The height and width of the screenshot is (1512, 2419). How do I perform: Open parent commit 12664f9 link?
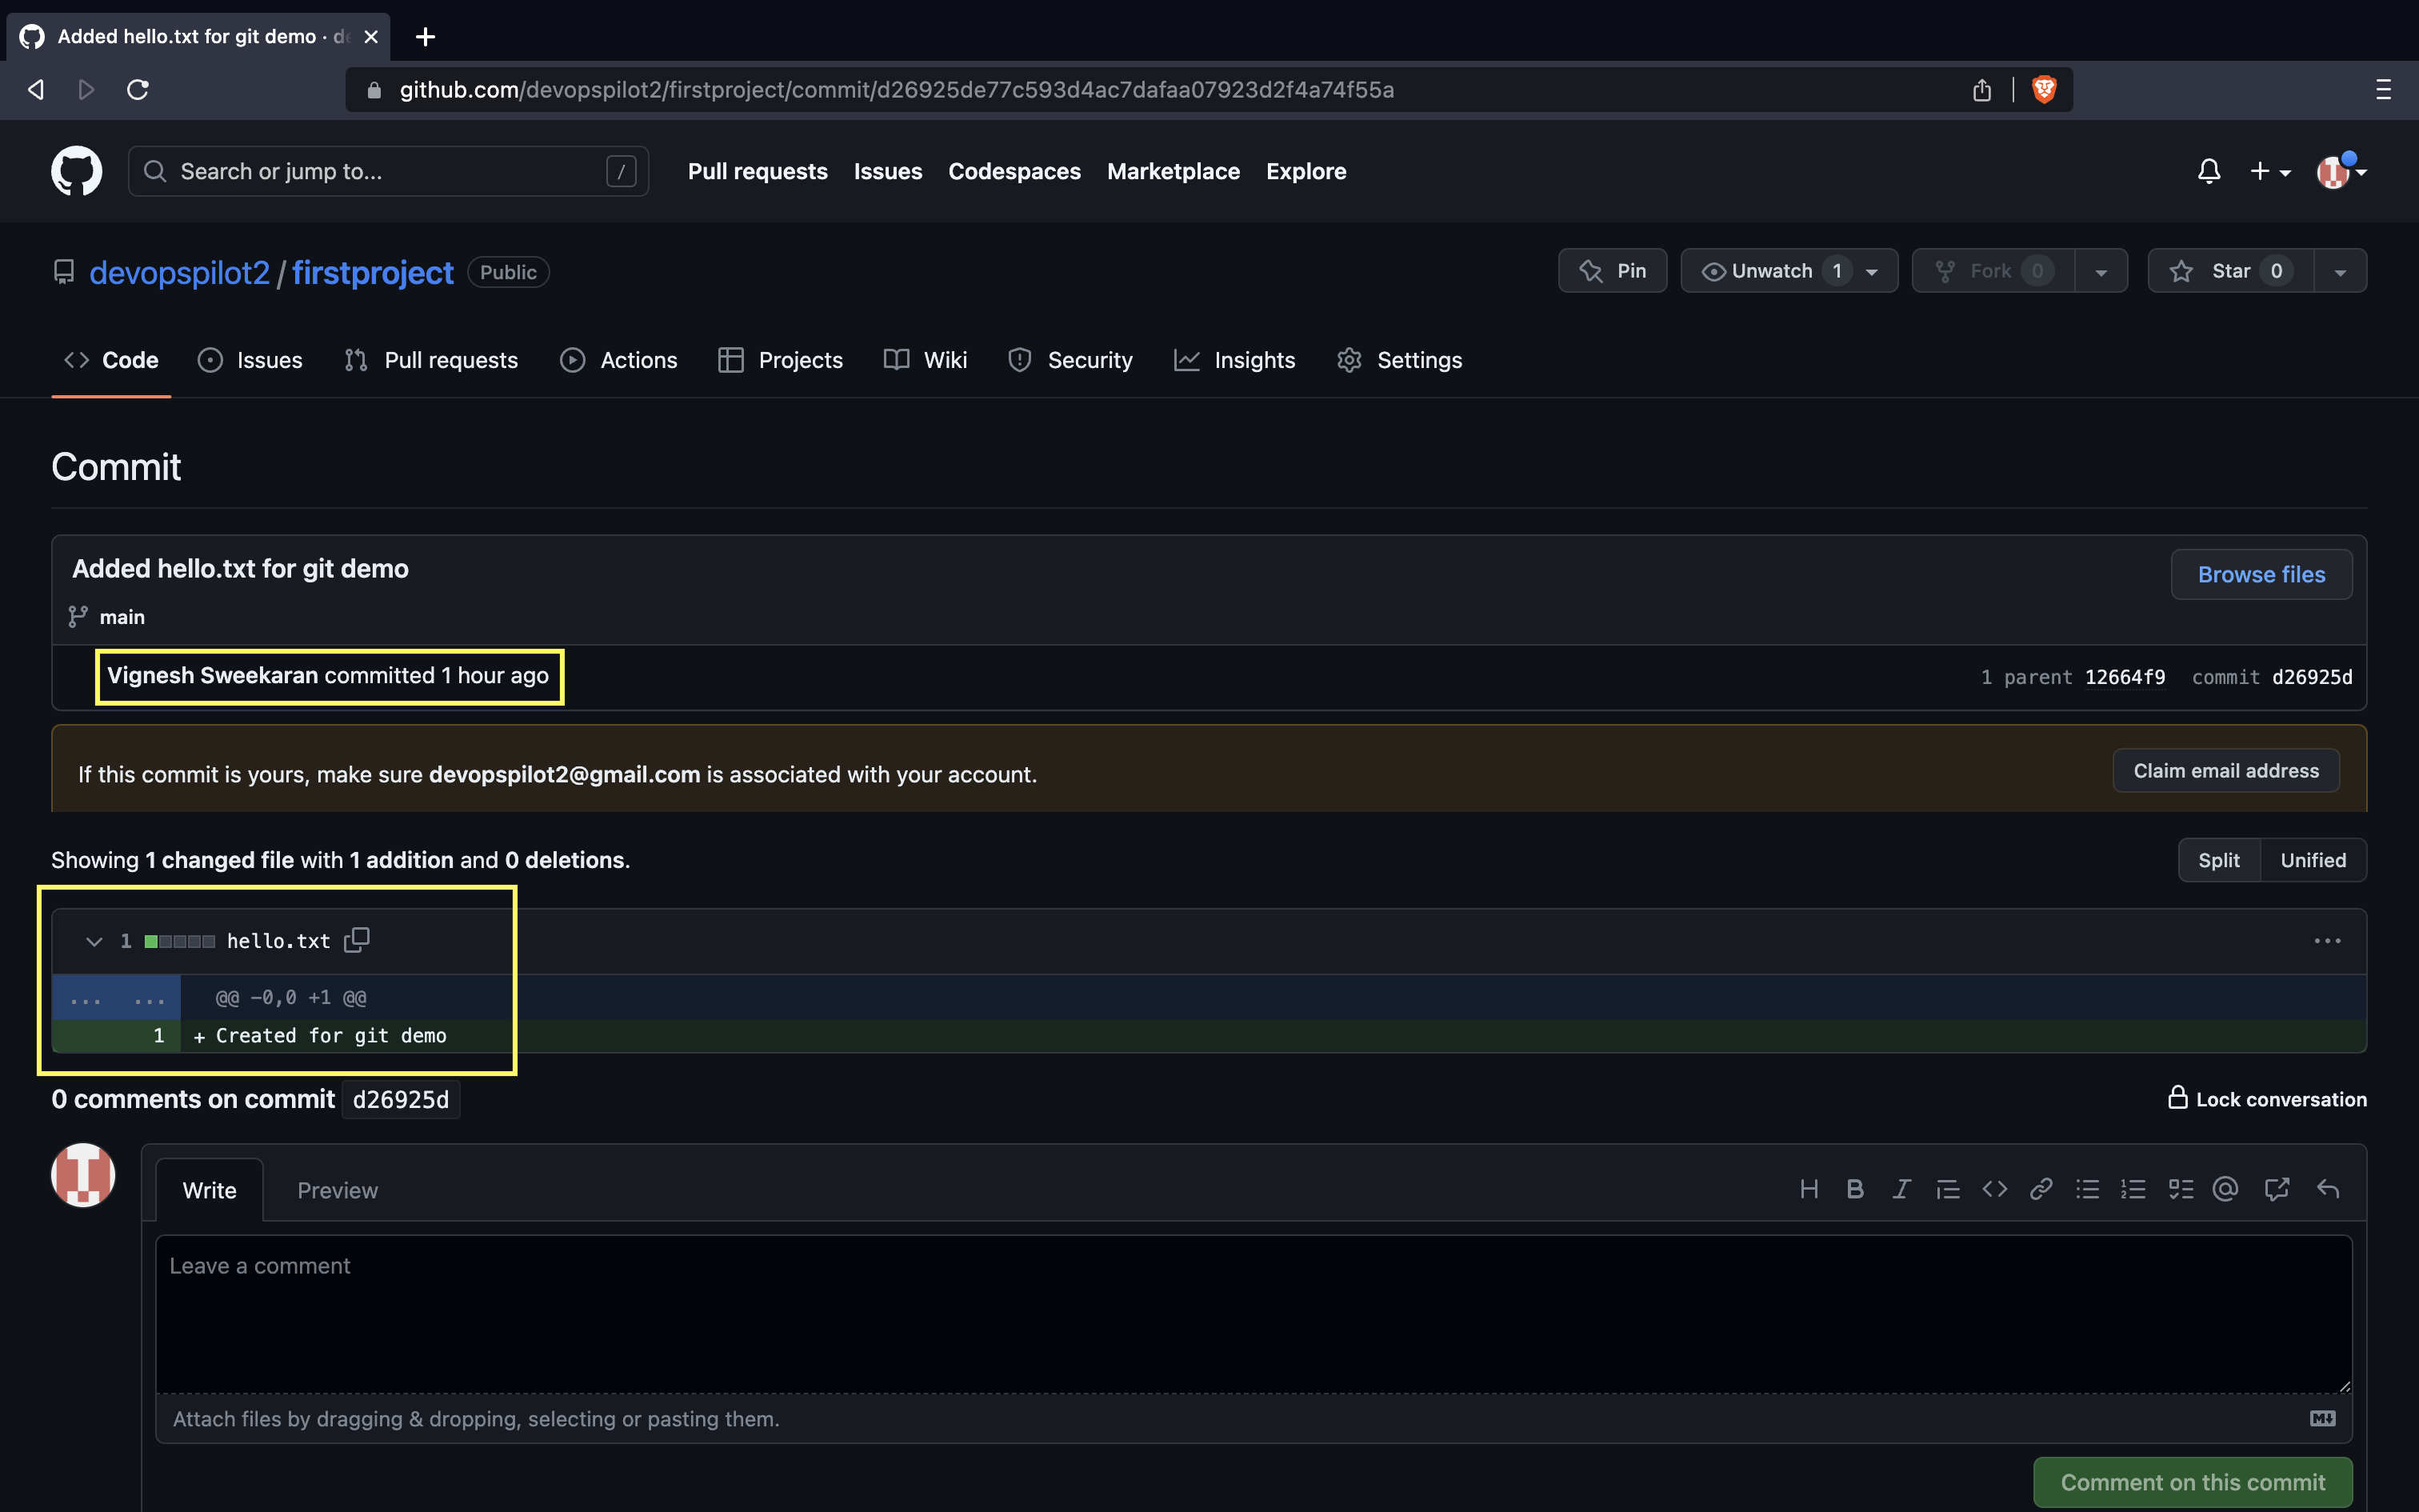pos(2124,677)
